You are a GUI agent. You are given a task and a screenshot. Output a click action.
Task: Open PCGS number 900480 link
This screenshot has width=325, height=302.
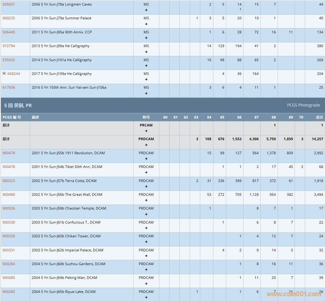coord(9,195)
